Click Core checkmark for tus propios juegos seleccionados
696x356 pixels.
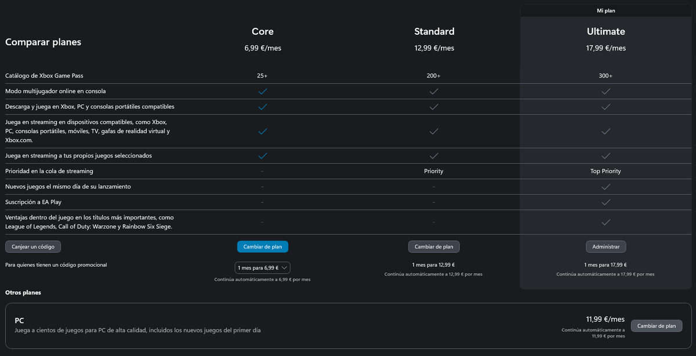(x=263, y=156)
